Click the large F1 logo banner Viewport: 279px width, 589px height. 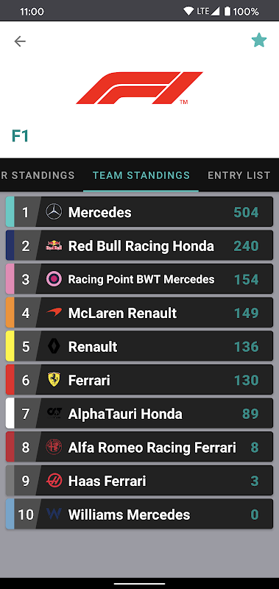tap(139, 88)
